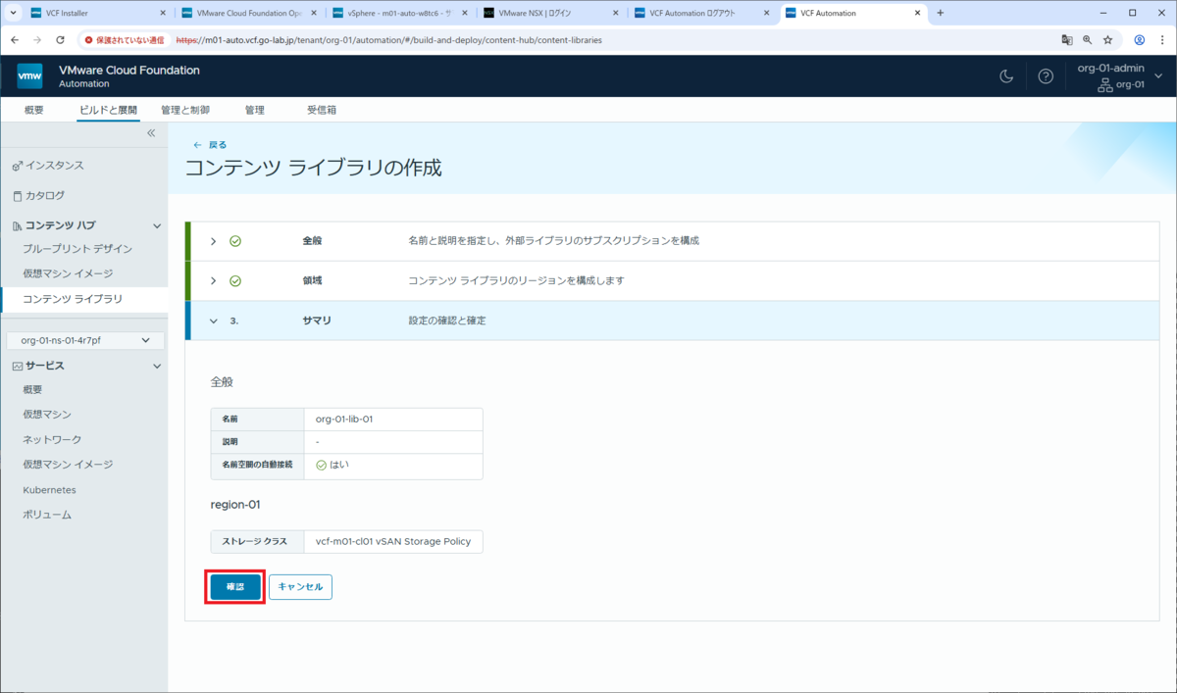Click the translate page icon in address bar
The width and height of the screenshot is (1177, 693).
click(1067, 40)
